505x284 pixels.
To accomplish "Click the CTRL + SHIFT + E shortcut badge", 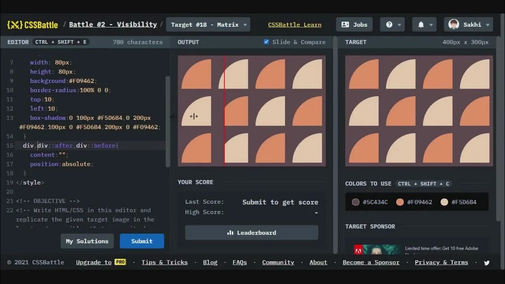I will [61, 42].
